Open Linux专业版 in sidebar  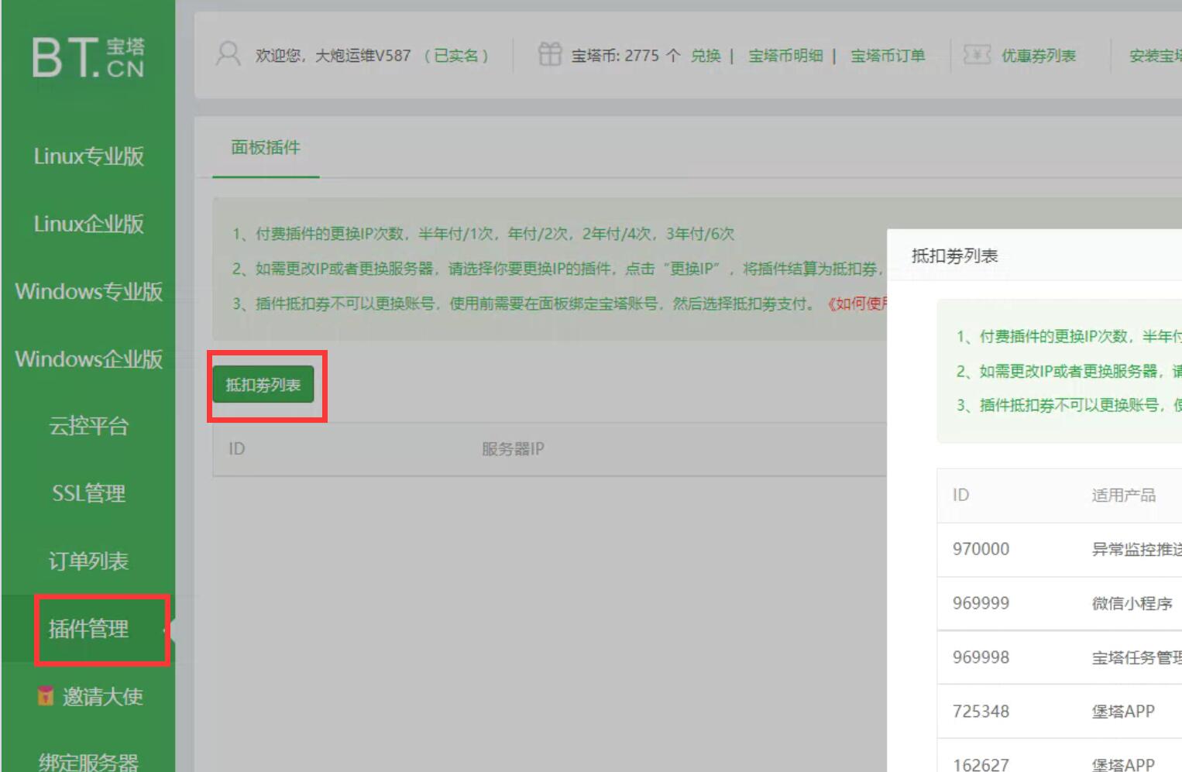[88, 156]
